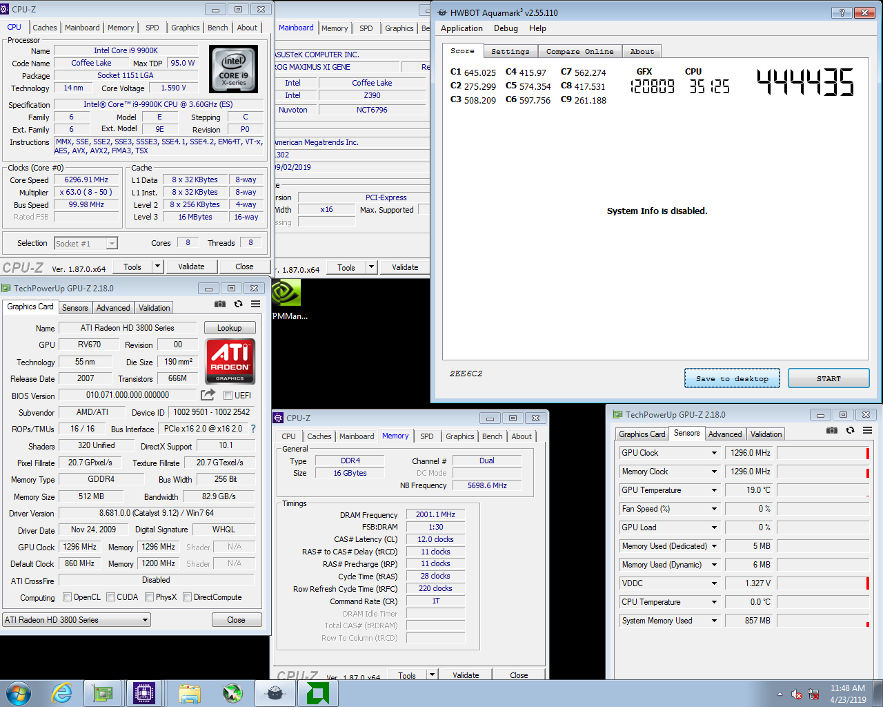Click Aquamark taskbar icon
Viewport: 883px width, 707px height.
275,693
